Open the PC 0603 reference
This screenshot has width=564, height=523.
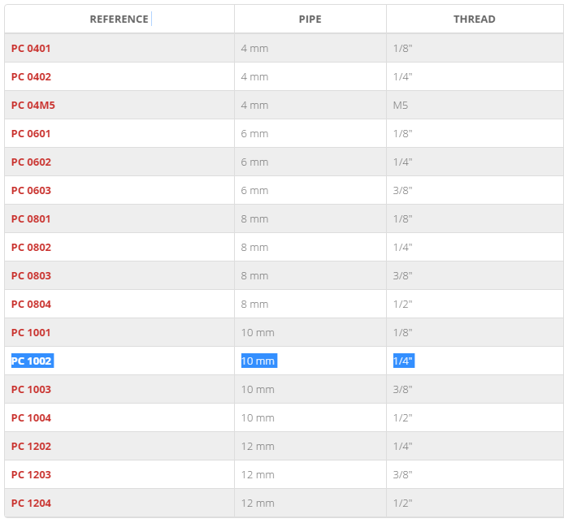coord(32,190)
